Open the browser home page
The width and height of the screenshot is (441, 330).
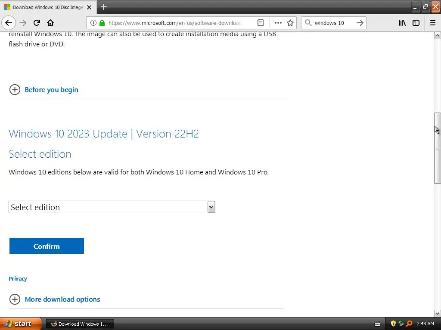coord(50,23)
